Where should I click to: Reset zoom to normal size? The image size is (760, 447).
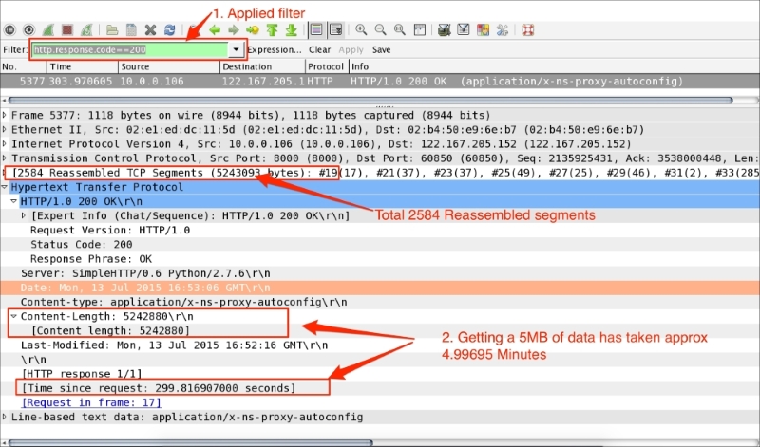(399, 30)
